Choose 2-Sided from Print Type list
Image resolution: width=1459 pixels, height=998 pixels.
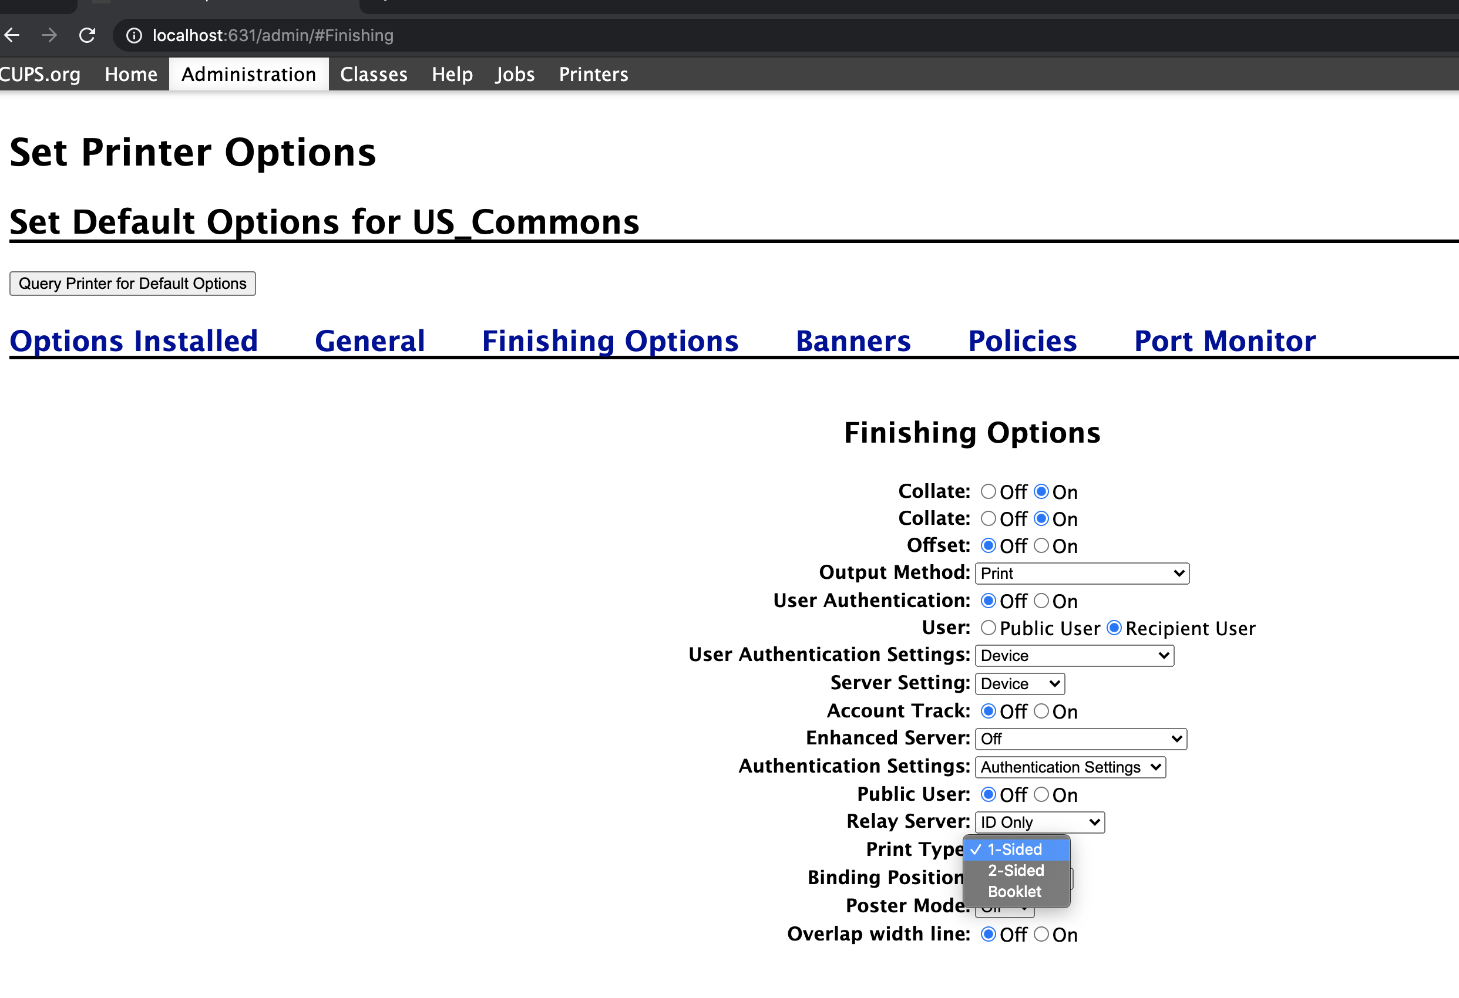pos(1016,871)
